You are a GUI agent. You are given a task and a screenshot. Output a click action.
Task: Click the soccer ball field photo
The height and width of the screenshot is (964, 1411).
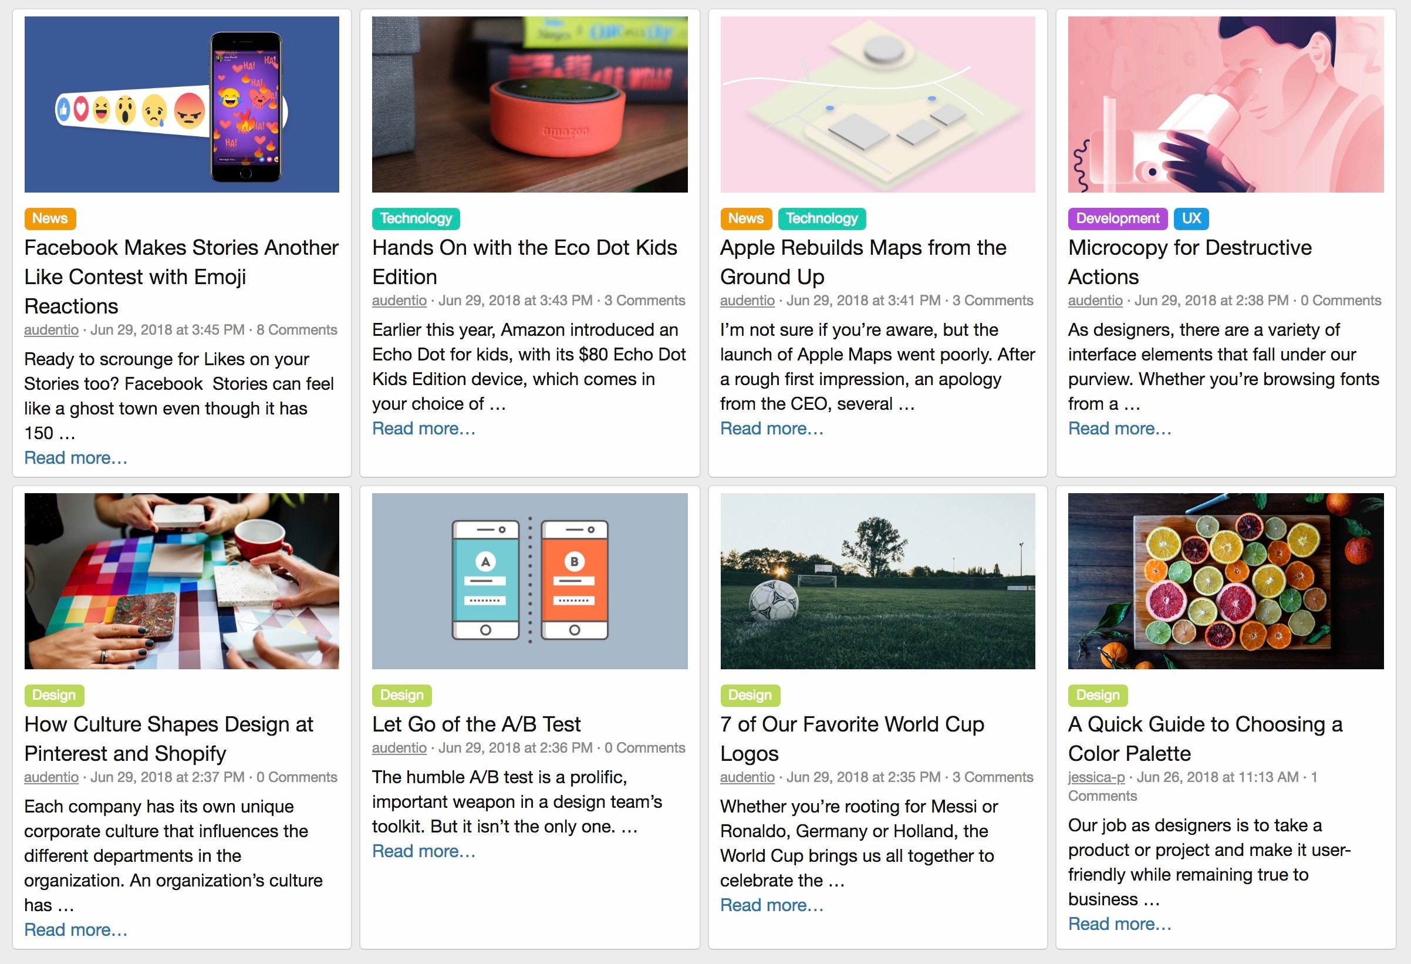click(x=877, y=581)
